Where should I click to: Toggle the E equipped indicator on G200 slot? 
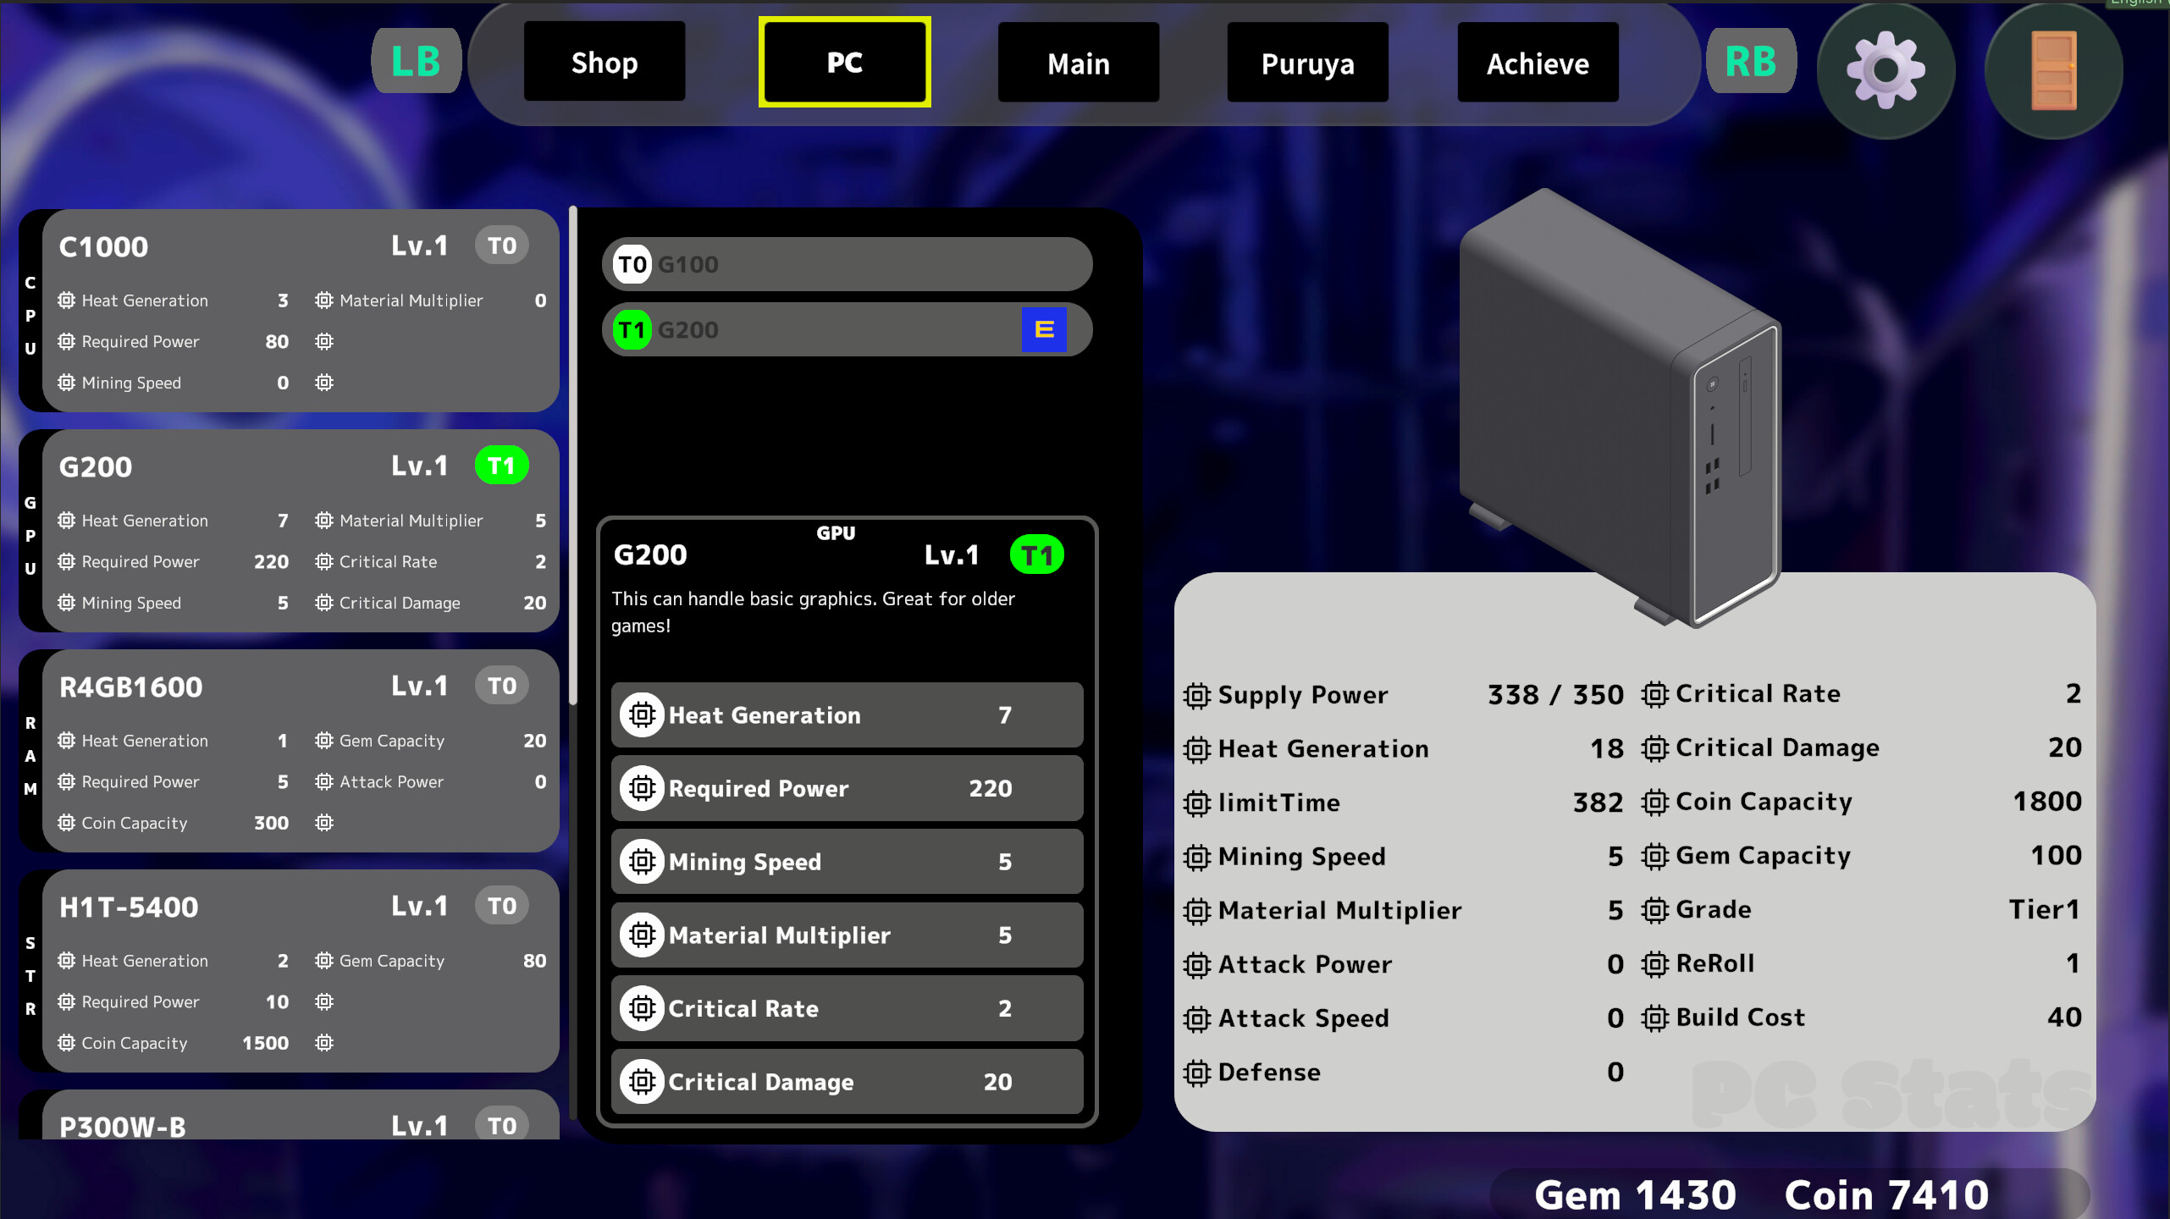pos(1044,329)
